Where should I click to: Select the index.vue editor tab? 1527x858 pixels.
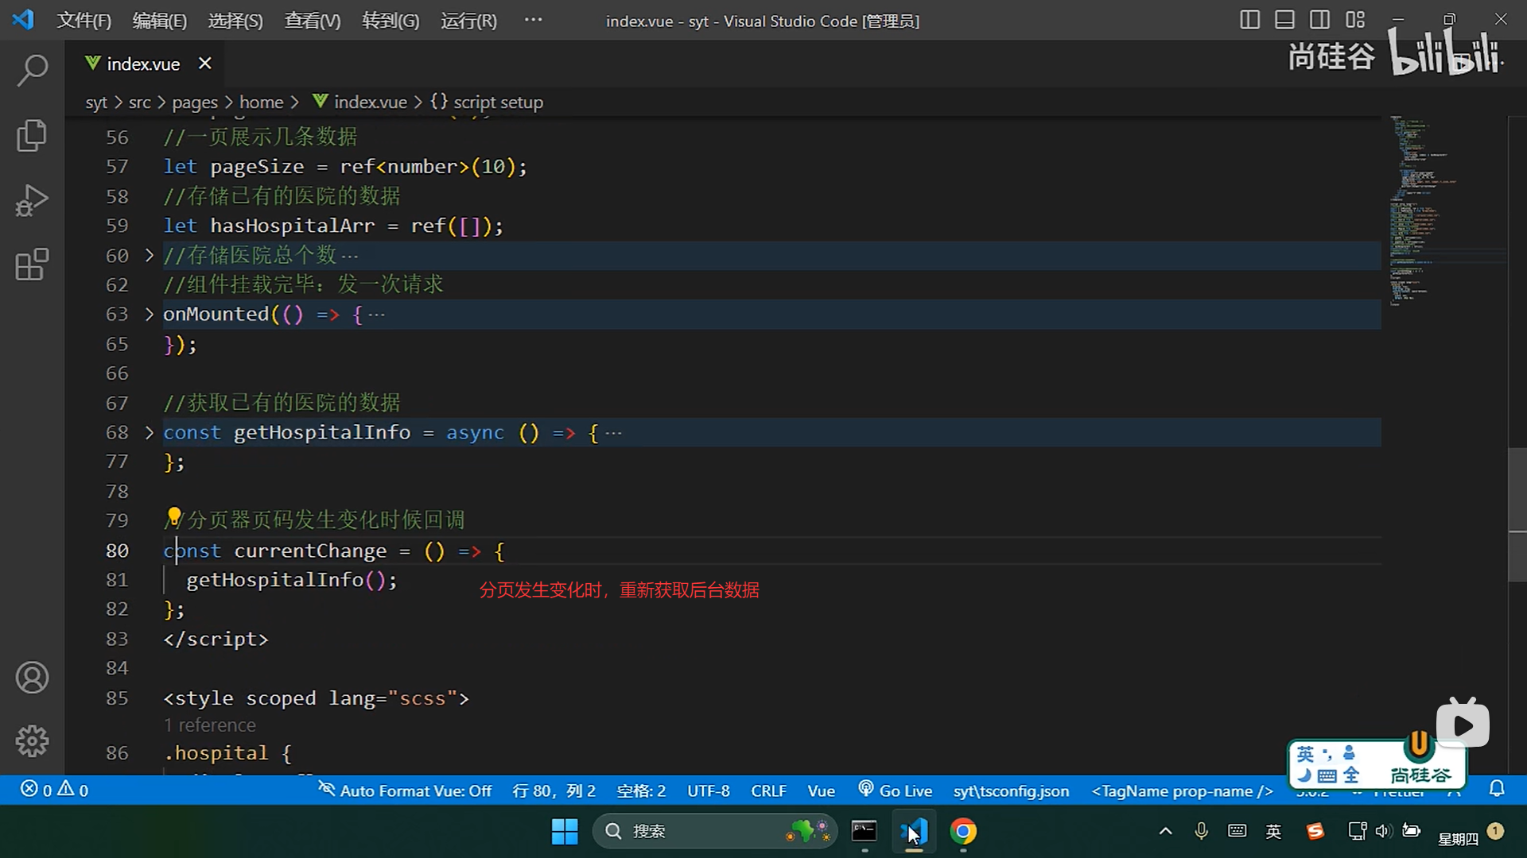click(143, 64)
